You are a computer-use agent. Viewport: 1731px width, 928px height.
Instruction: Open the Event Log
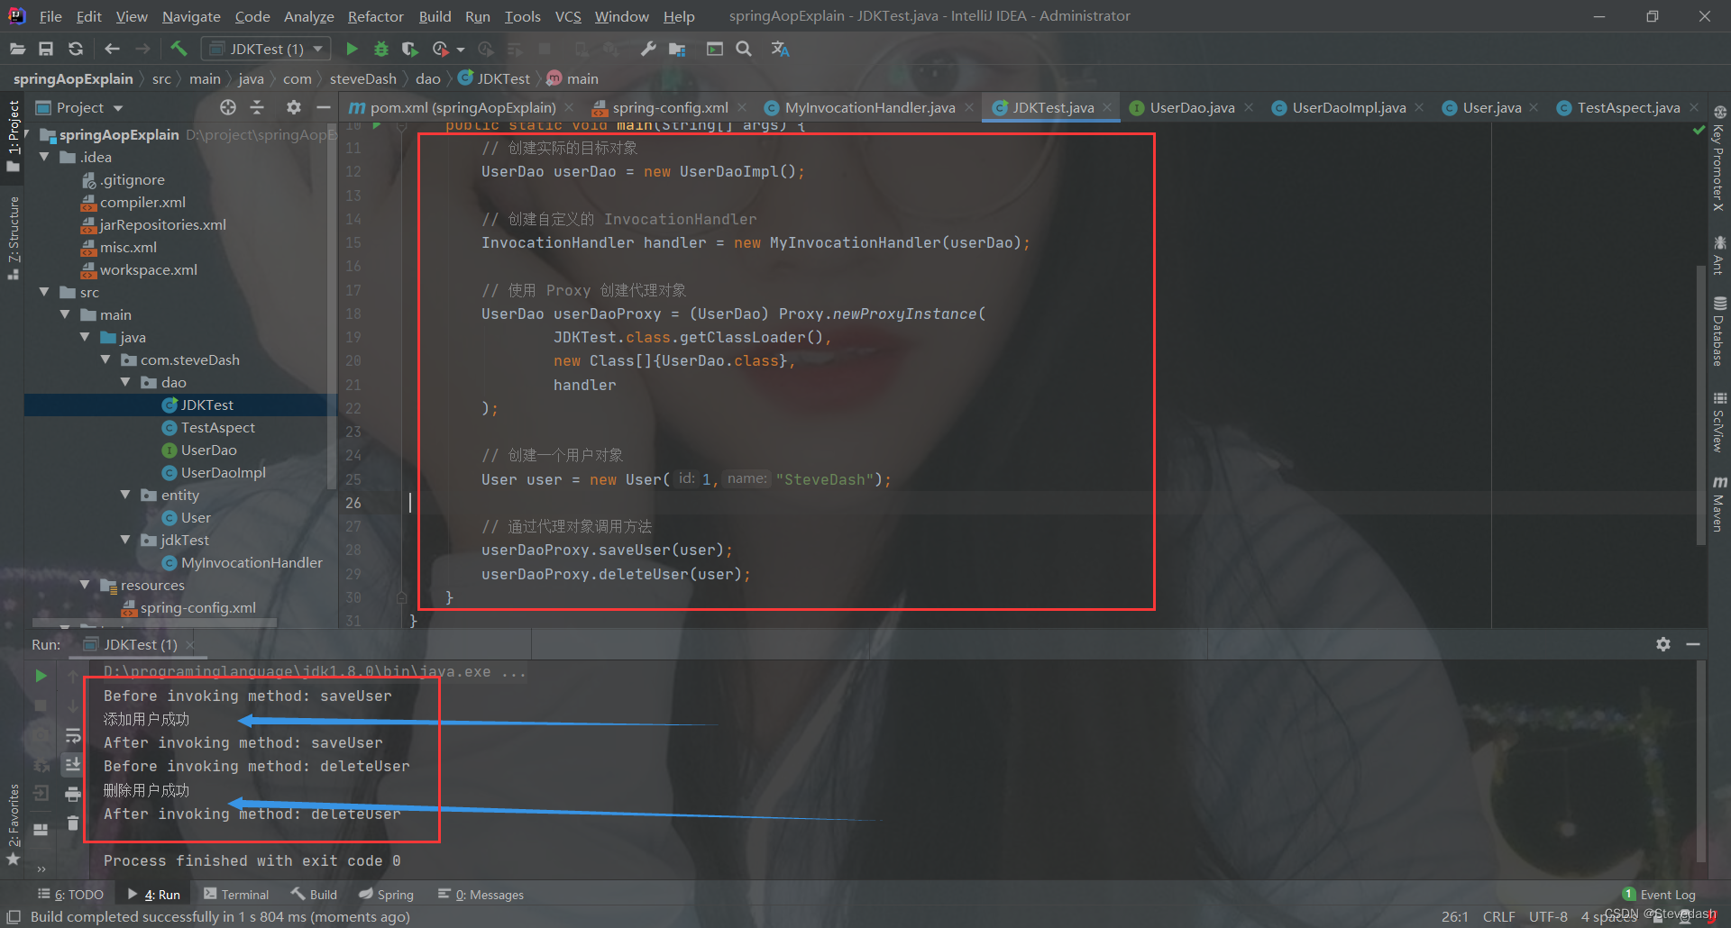click(1659, 895)
